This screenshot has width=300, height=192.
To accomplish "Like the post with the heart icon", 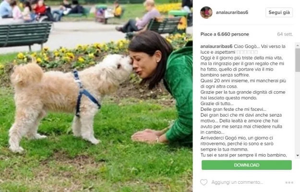I will pyautogui.click(x=204, y=182).
